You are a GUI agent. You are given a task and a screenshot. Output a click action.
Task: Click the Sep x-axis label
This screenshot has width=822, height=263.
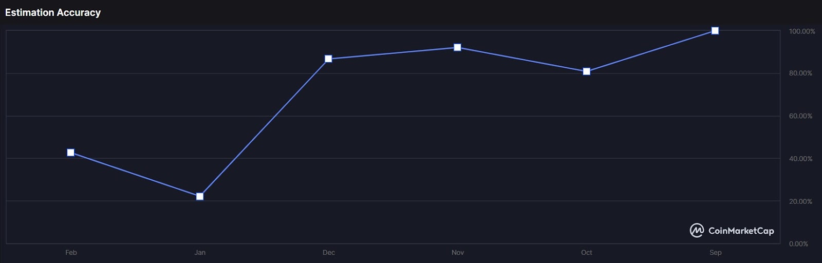(x=715, y=253)
